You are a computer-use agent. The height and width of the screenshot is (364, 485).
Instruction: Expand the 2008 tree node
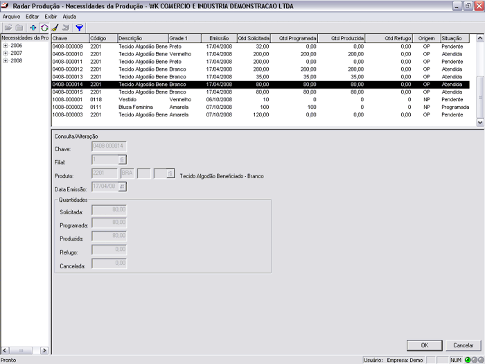[x=6, y=61]
